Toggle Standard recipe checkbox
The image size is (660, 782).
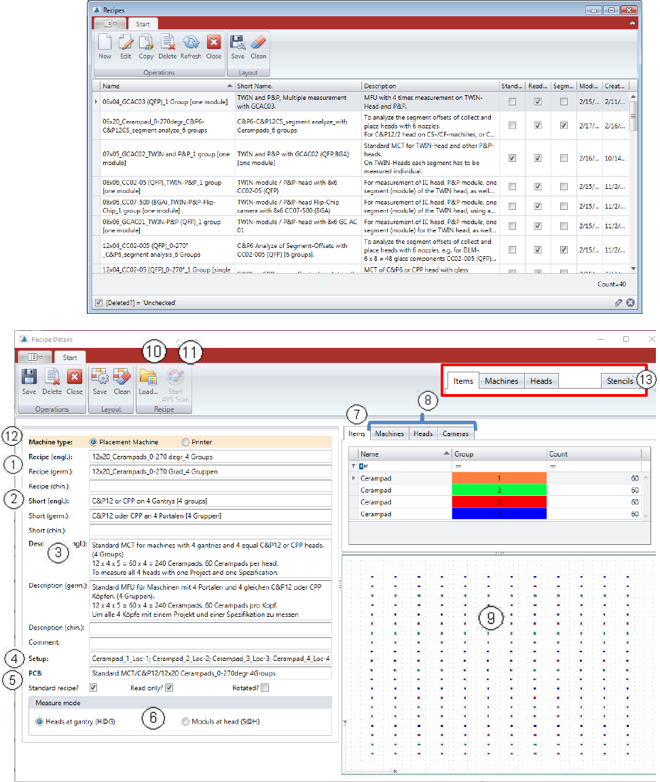[x=93, y=688]
